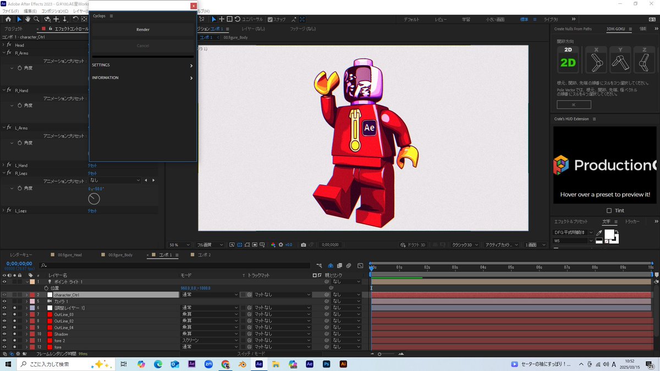
Task: Open Photoshop from the taskbar
Action: pos(325,364)
